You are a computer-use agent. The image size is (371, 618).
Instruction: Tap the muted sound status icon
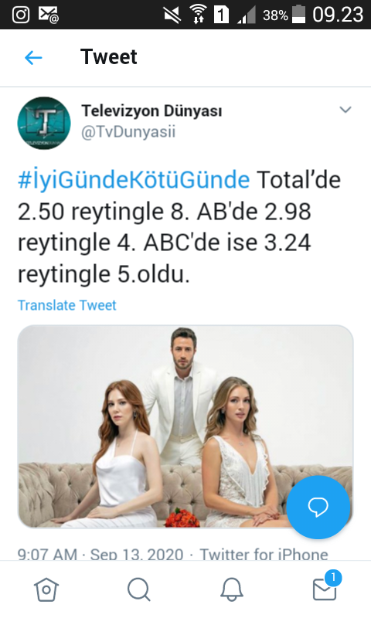click(172, 15)
